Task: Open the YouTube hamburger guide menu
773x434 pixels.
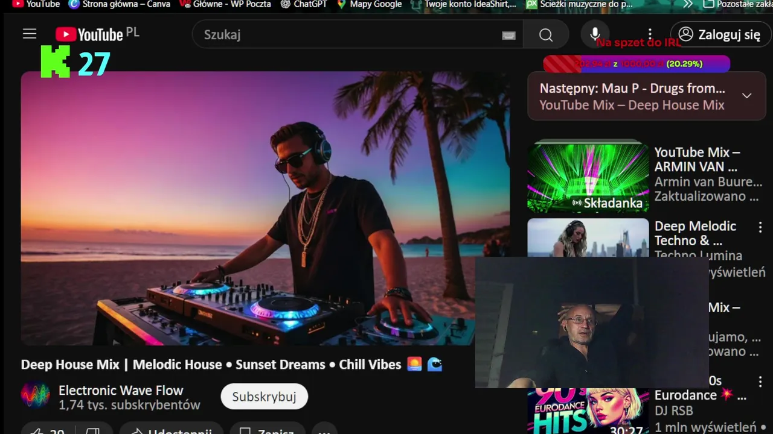Action: pos(30,34)
